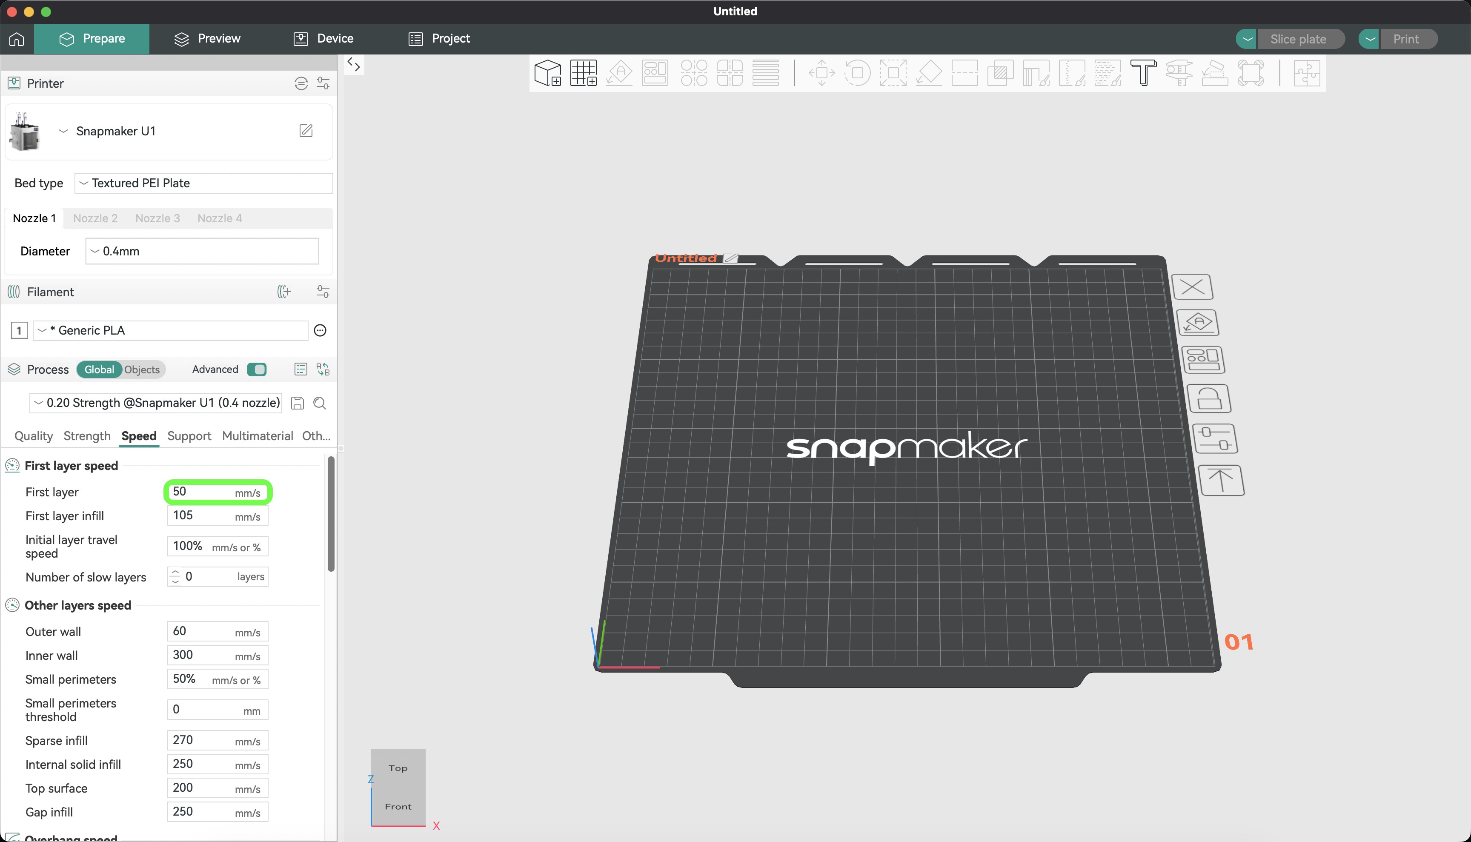
Task: Click the compare presets A/B icon
Action: [x=323, y=369]
